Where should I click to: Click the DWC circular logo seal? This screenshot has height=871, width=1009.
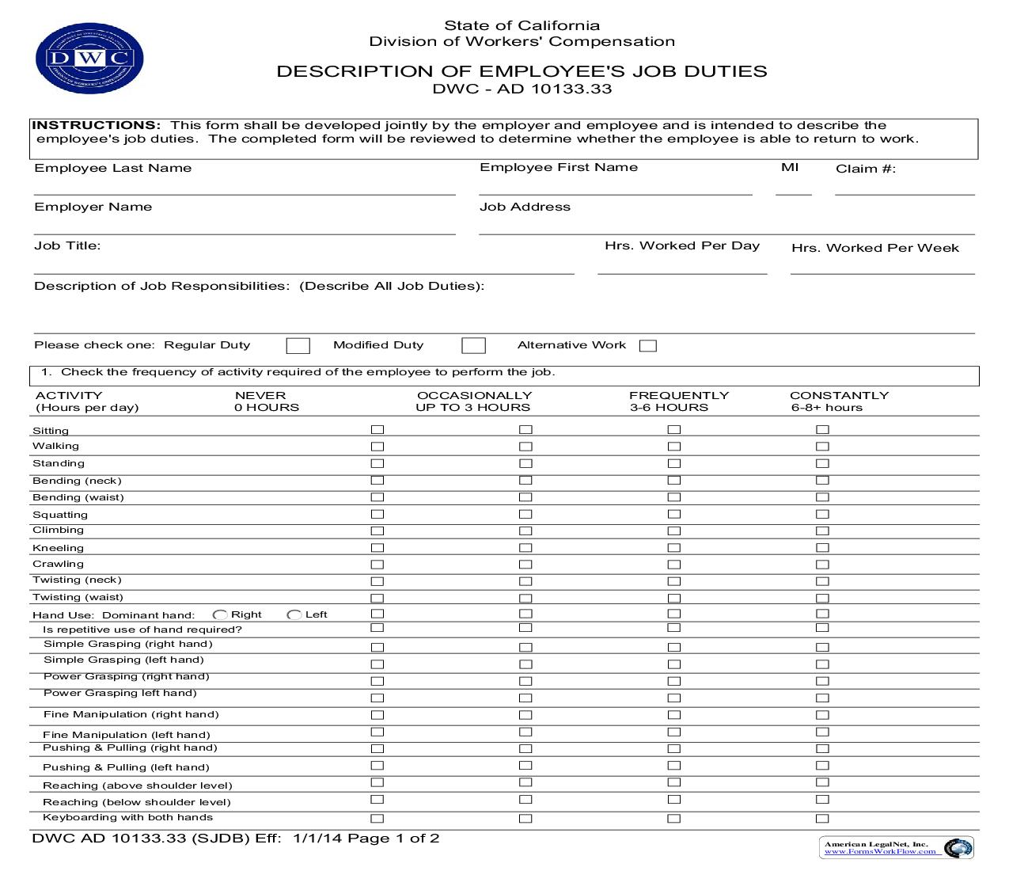tap(89, 55)
